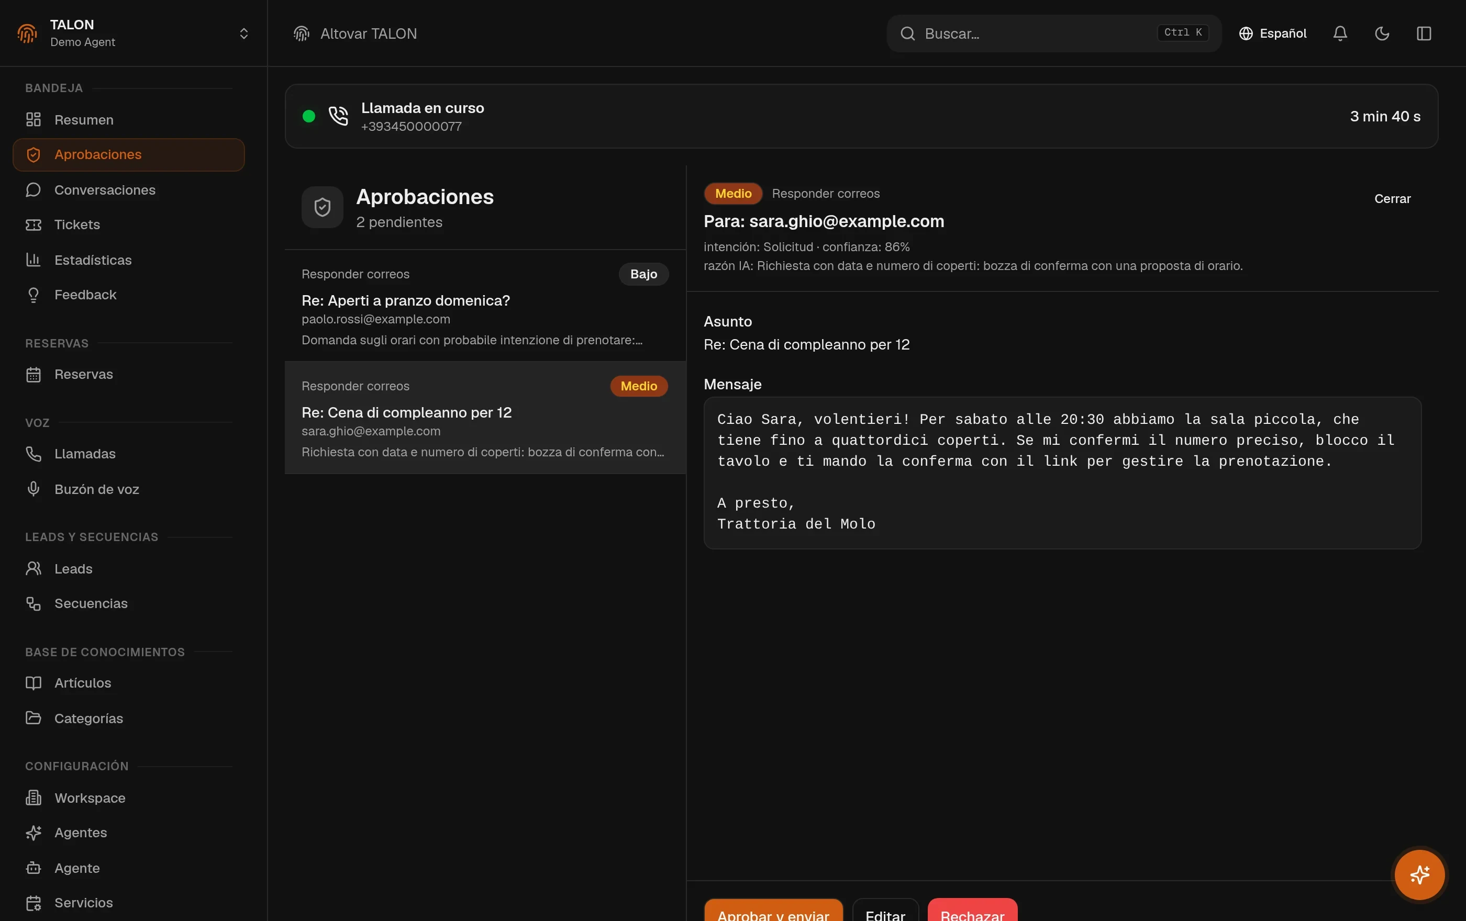Click the Altovar TALON breadcrumb title

tap(368, 33)
